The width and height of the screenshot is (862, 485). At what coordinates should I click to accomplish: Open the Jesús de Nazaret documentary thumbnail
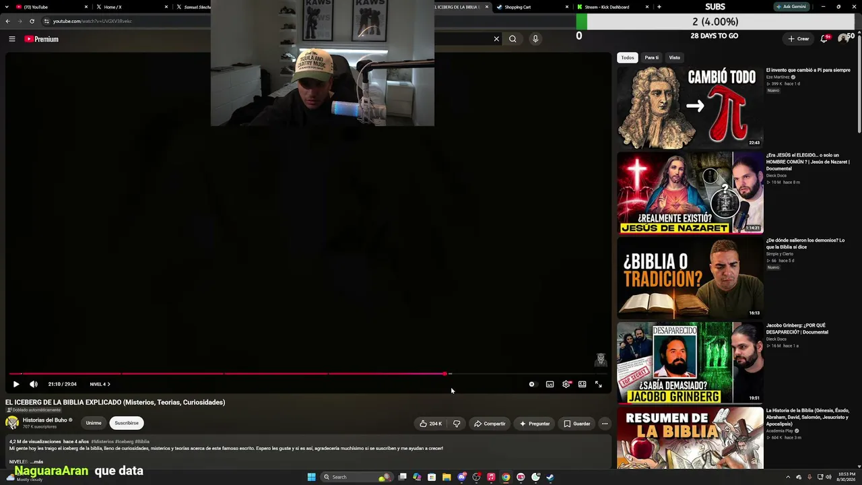690,193
